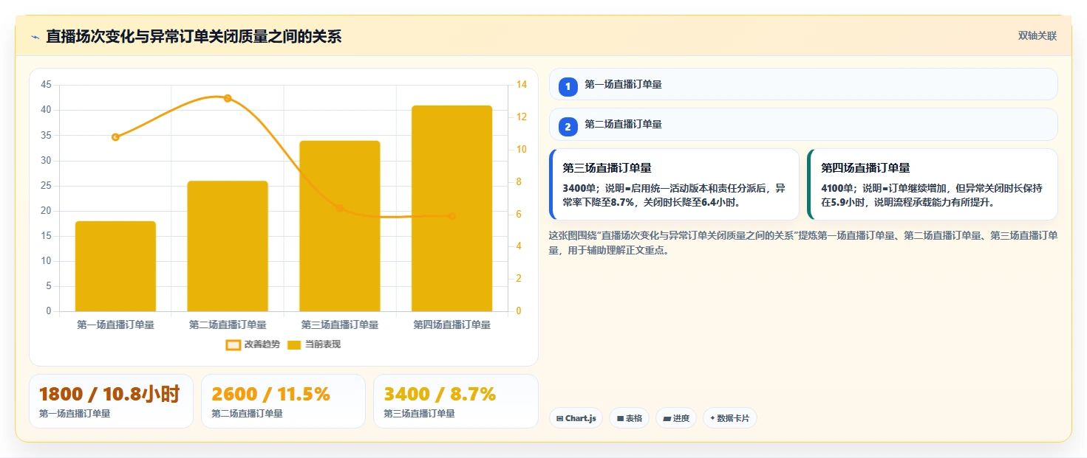Click the 表格 tag icon

pos(620,418)
